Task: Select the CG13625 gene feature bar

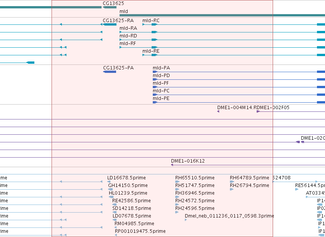Action: pyautogui.click(x=110, y=7)
